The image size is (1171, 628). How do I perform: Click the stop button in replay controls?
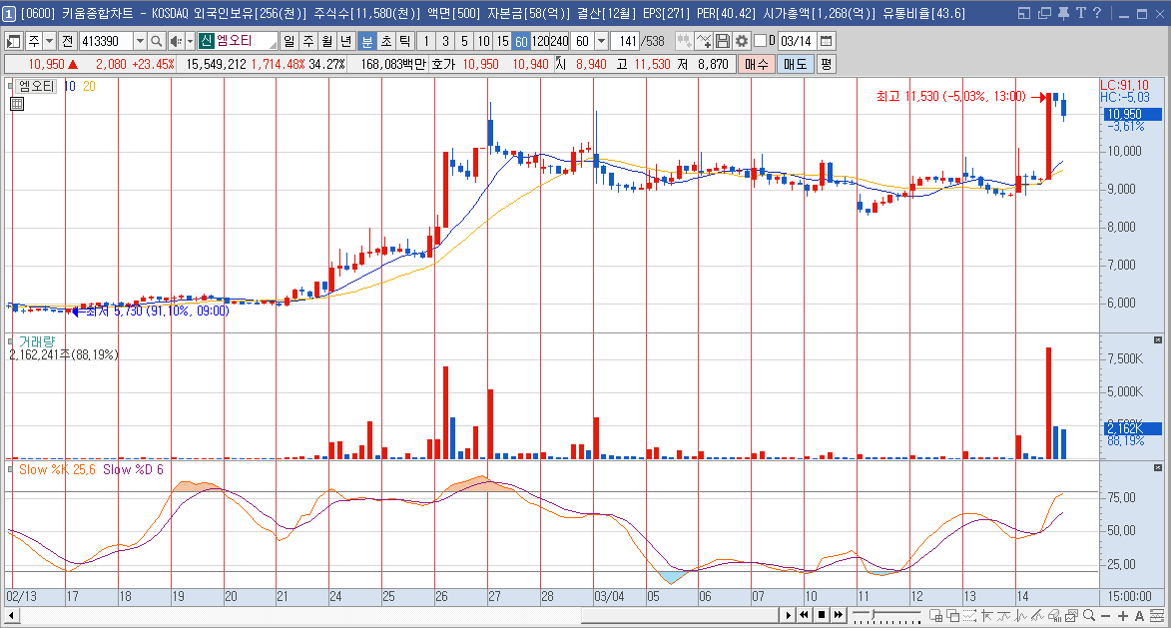822,615
